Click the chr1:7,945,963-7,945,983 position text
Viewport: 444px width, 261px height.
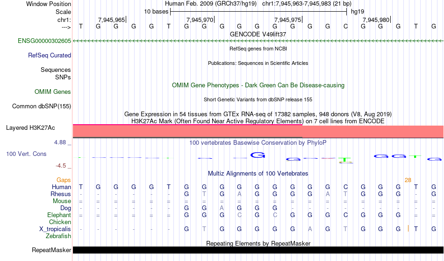coord(307,4)
